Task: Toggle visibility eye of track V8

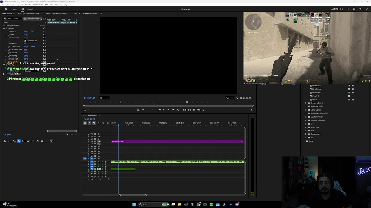Action: tap(99, 141)
